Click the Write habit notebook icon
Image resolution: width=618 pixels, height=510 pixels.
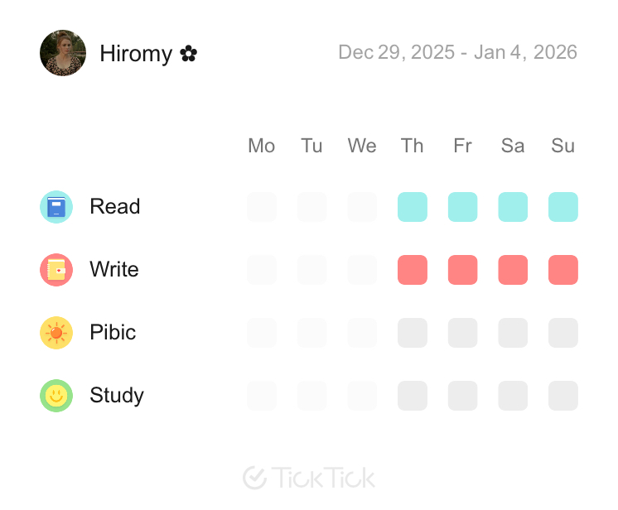[x=56, y=270]
